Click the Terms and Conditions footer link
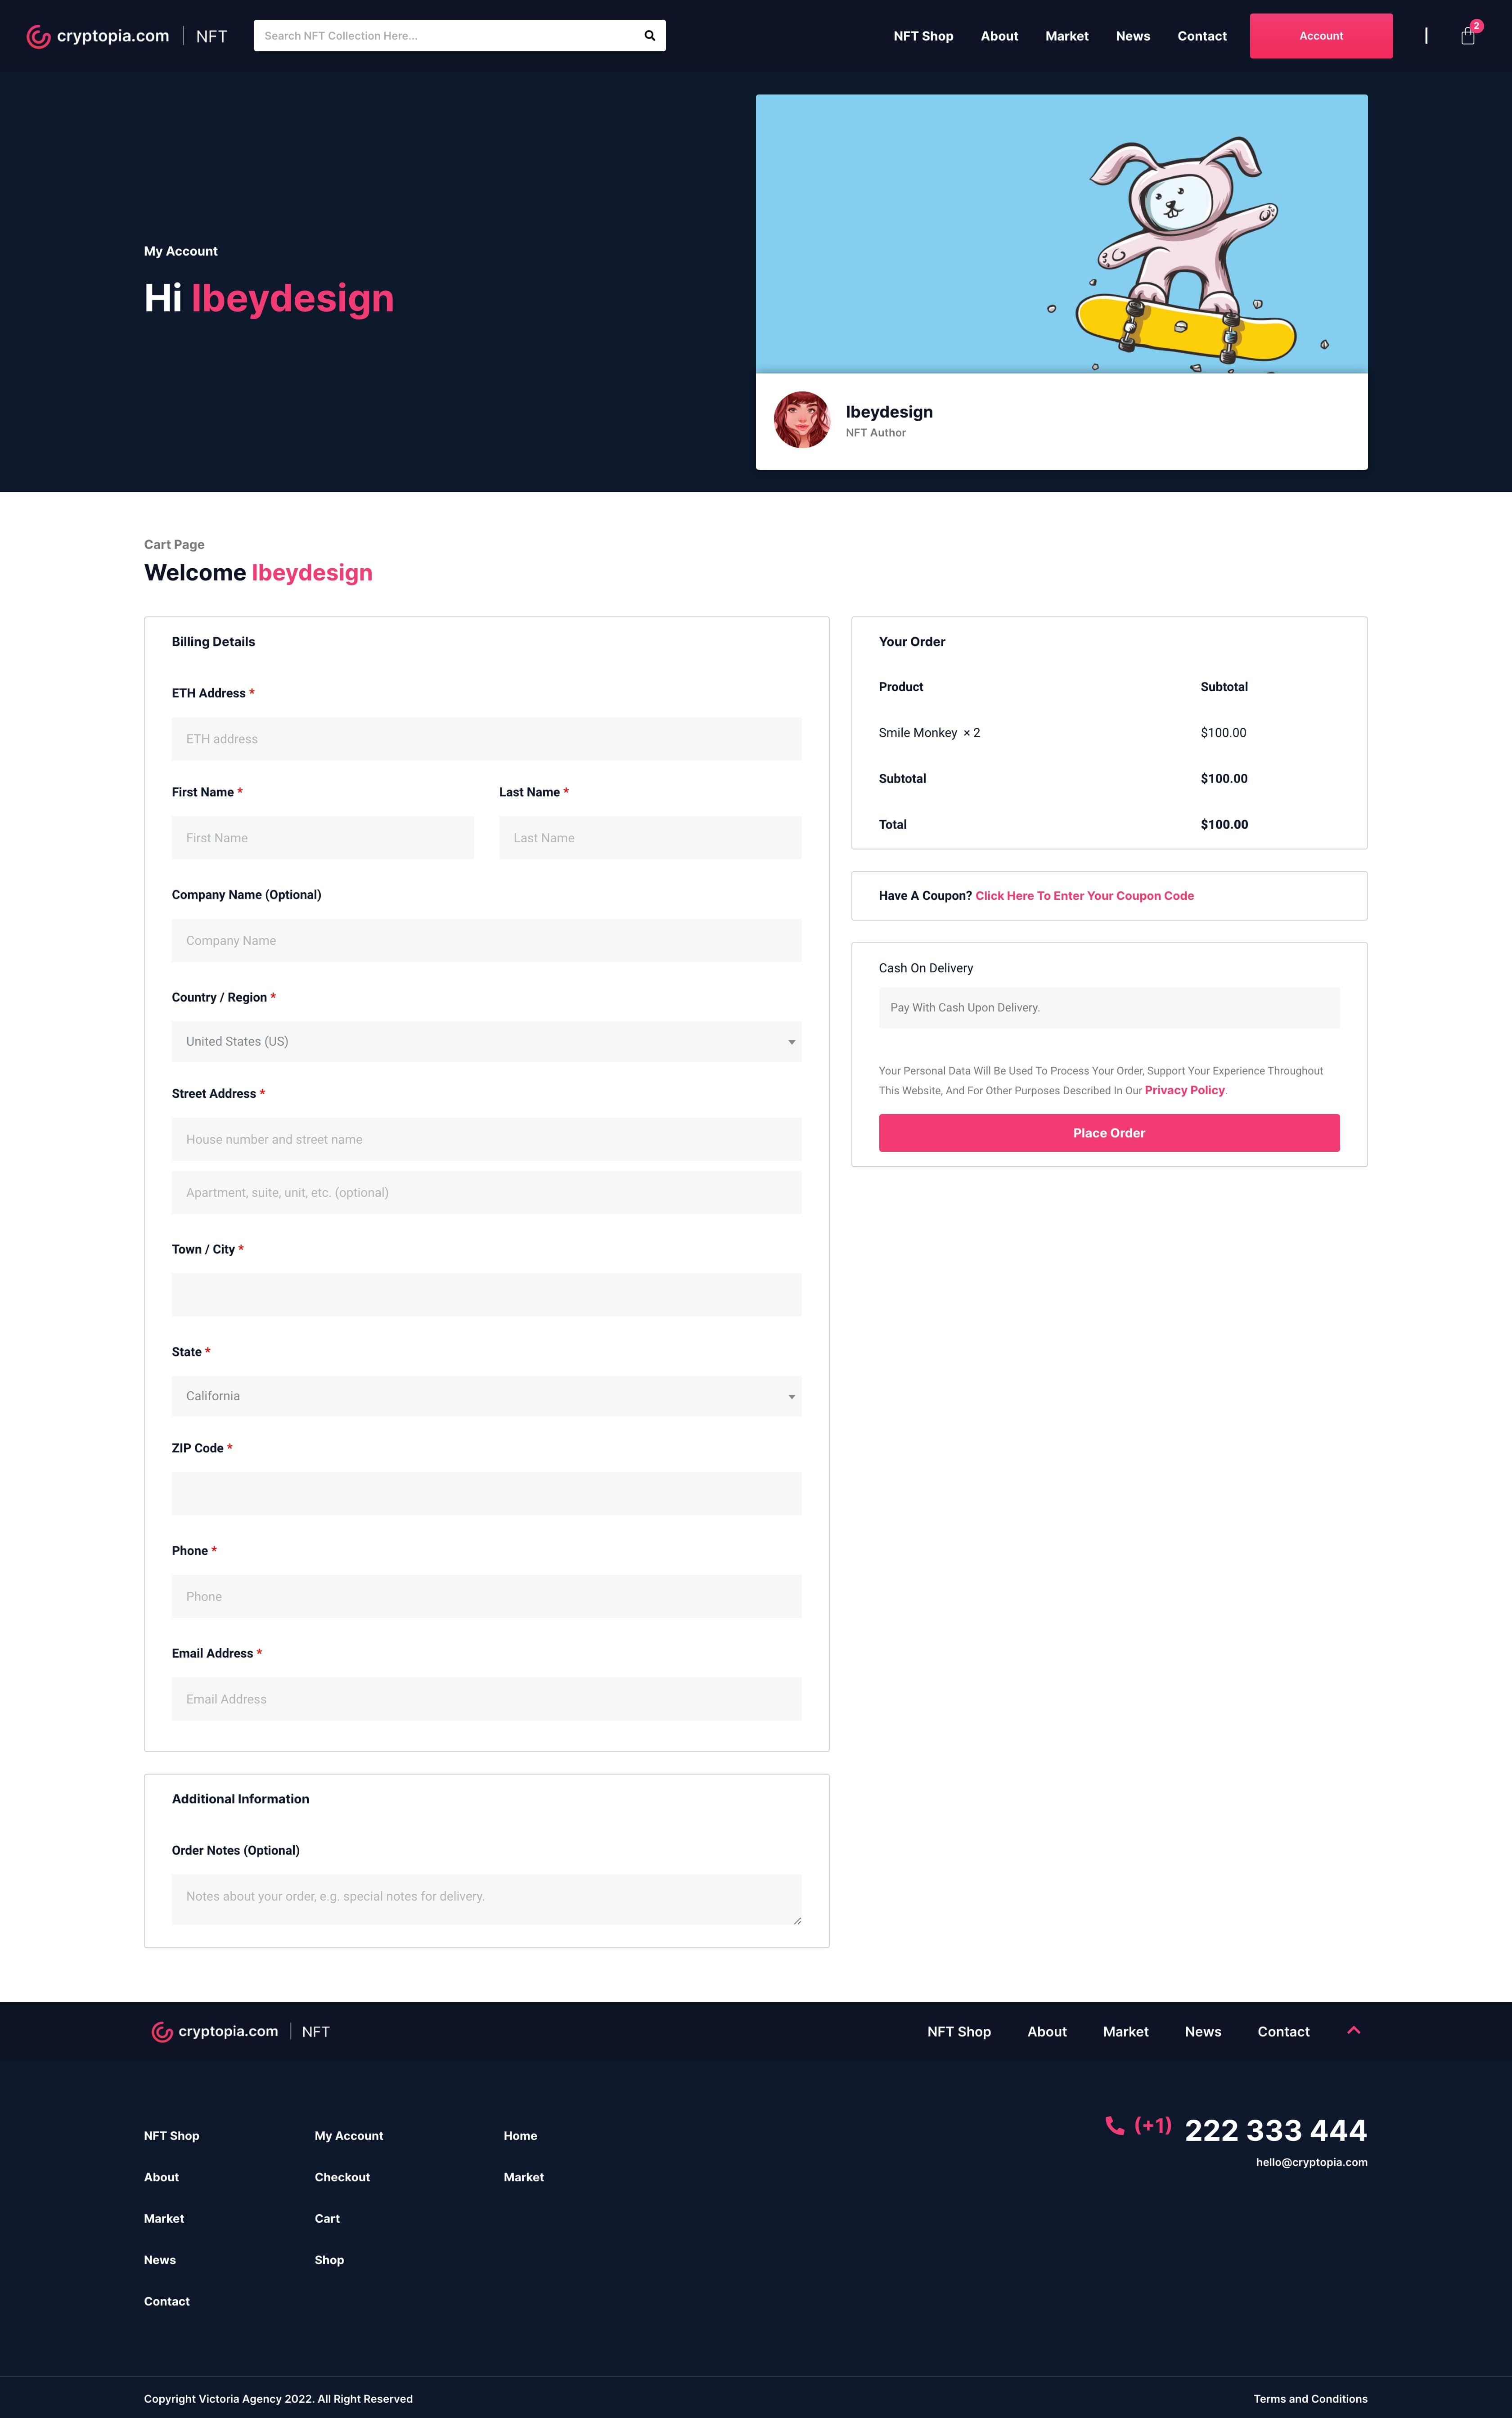 [1310, 2399]
